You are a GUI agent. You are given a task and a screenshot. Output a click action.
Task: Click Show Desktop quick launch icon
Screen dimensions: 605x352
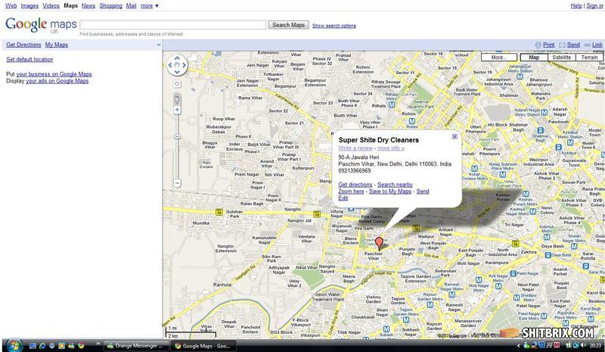pyautogui.click(x=33, y=346)
